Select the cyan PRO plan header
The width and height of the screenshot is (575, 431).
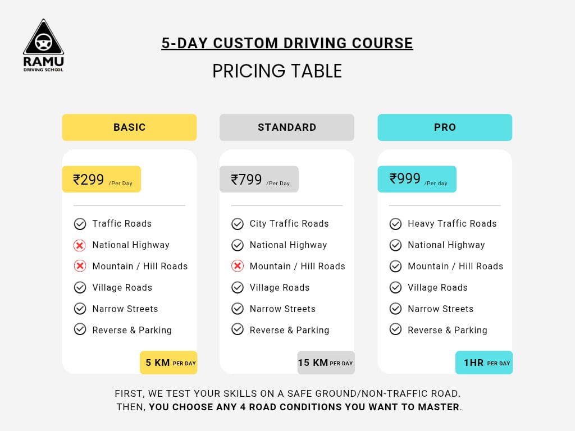coord(445,127)
